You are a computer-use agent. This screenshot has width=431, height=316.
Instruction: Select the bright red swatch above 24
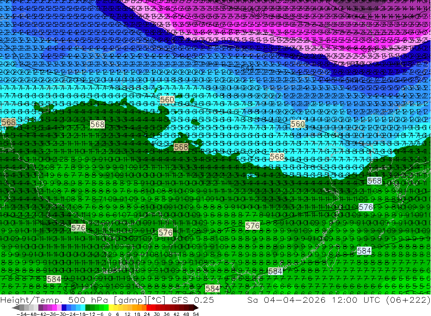point(149,308)
